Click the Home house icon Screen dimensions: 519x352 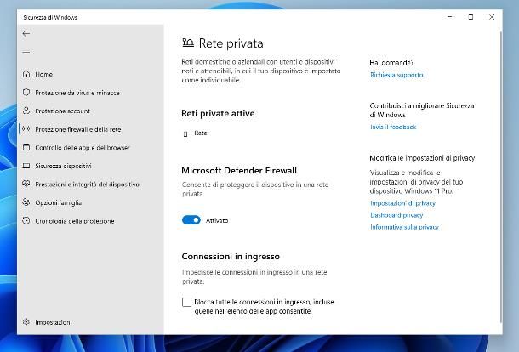[x=26, y=74]
